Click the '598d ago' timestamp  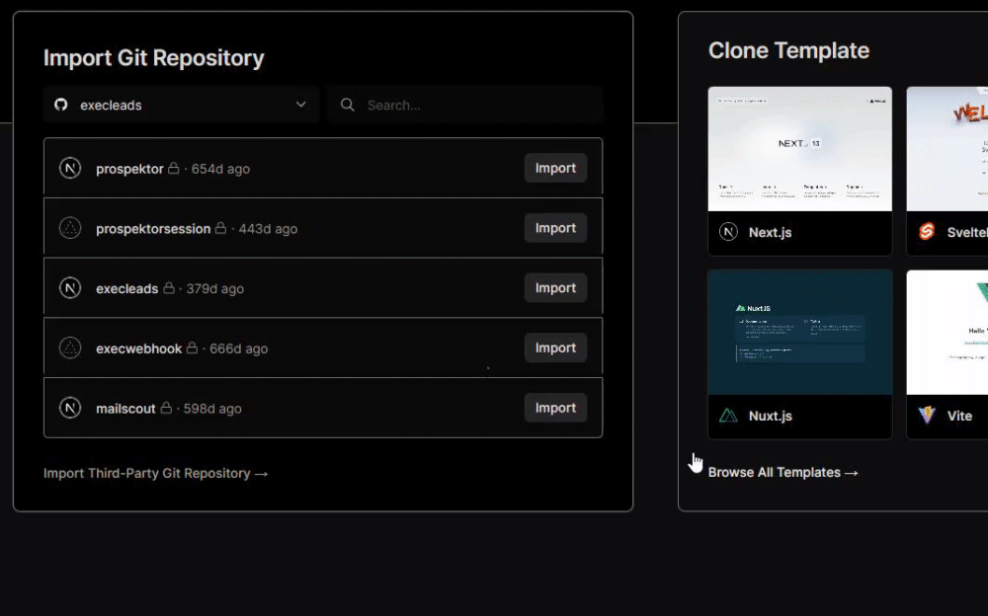212,408
